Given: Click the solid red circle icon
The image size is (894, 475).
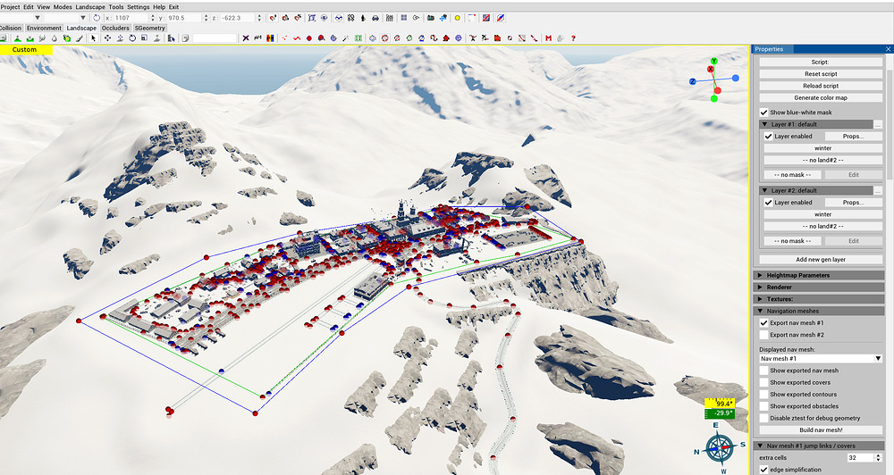Looking at the screenshot, I should click(309, 38).
